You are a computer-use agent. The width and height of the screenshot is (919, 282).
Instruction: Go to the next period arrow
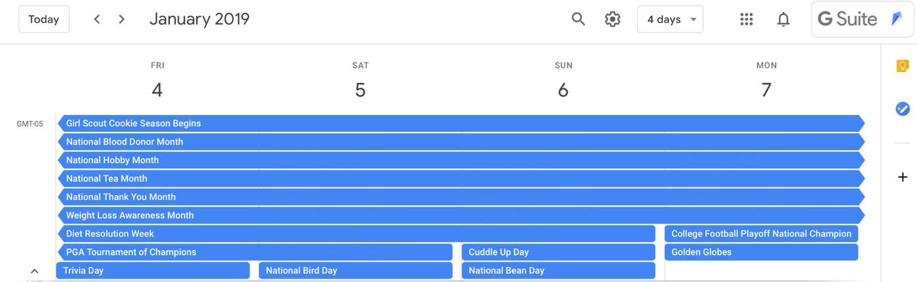[x=122, y=19]
